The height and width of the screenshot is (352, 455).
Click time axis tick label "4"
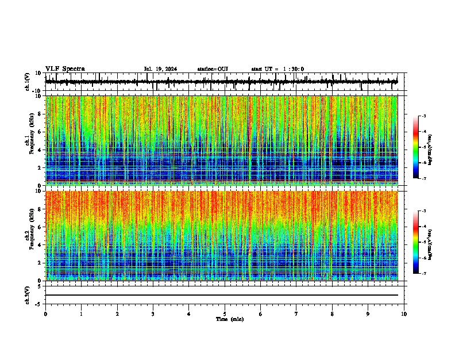click(189, 314)
